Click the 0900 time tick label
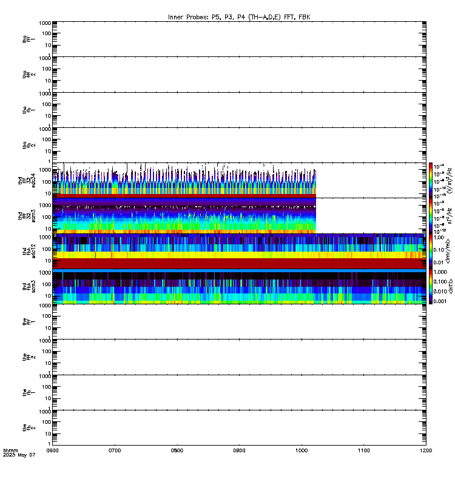The height and width of the screenshot is (485, 455). pyautogui.click(x=239, y=450)
